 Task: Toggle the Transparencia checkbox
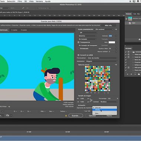pyautogui.click(x=78, y=42)
